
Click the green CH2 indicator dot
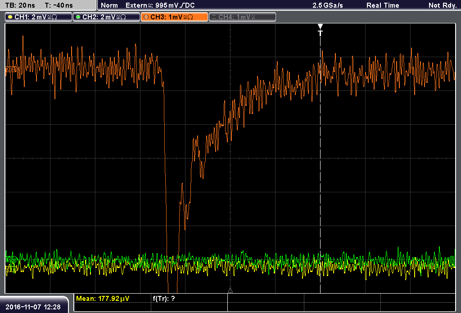point(78,17)
